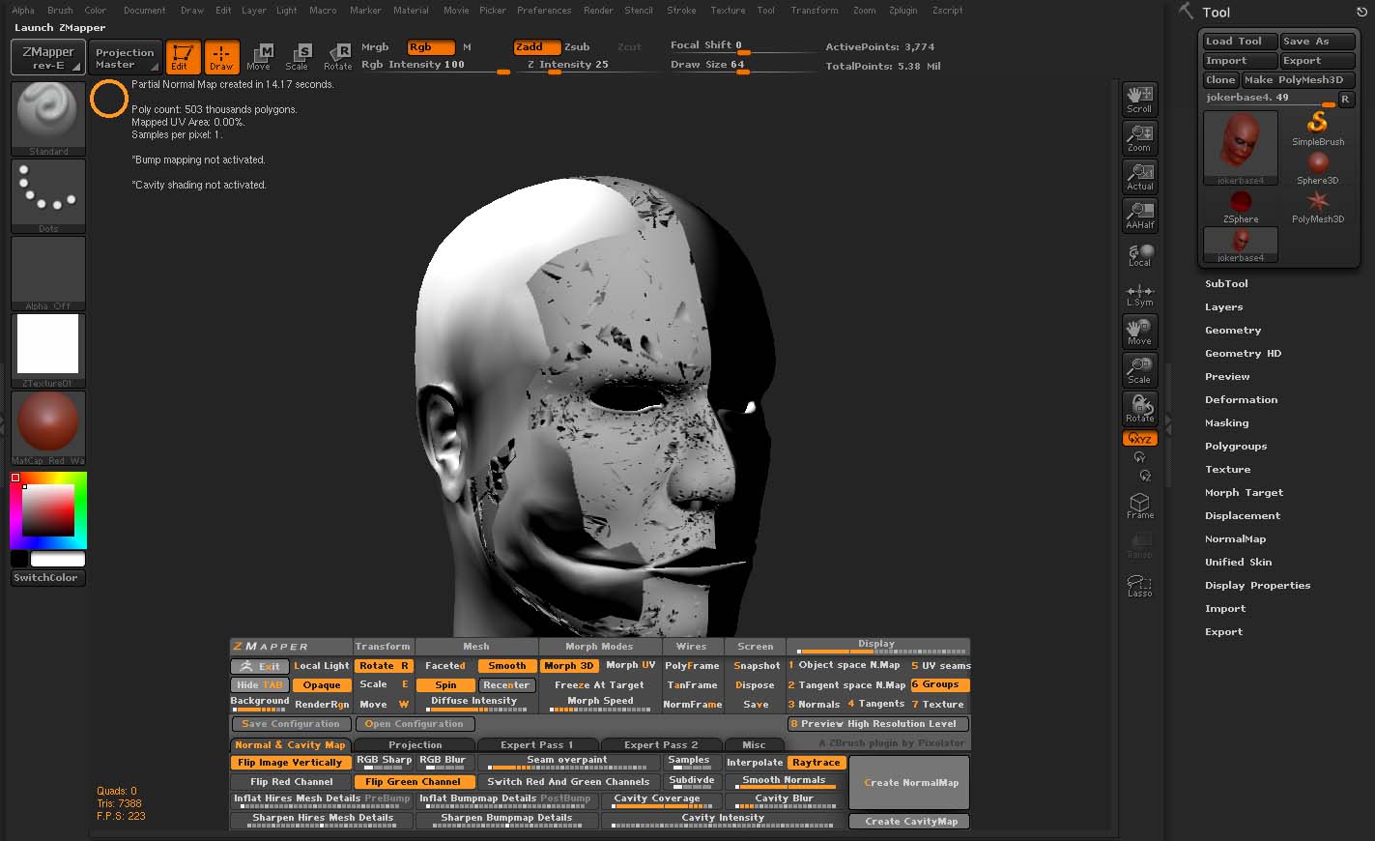Expand the Masking subpalette

(x=1226, y=423)
